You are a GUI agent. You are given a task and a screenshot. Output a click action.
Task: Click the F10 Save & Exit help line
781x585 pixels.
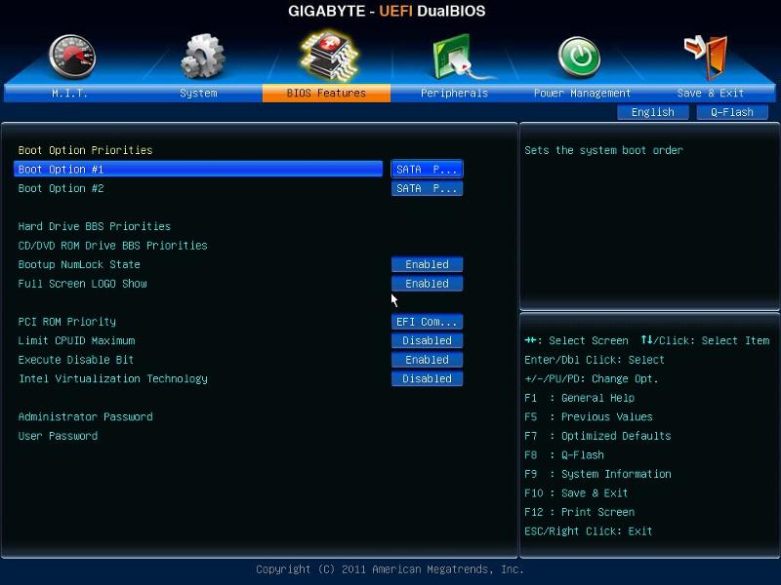[576, 493]
